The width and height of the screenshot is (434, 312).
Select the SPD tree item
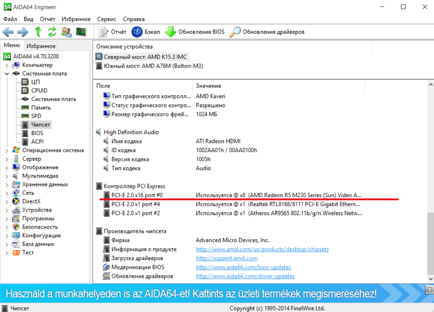pos(36,116)
